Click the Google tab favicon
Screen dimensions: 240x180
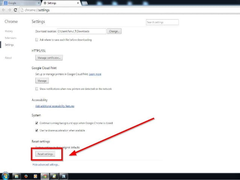[6, 3]
